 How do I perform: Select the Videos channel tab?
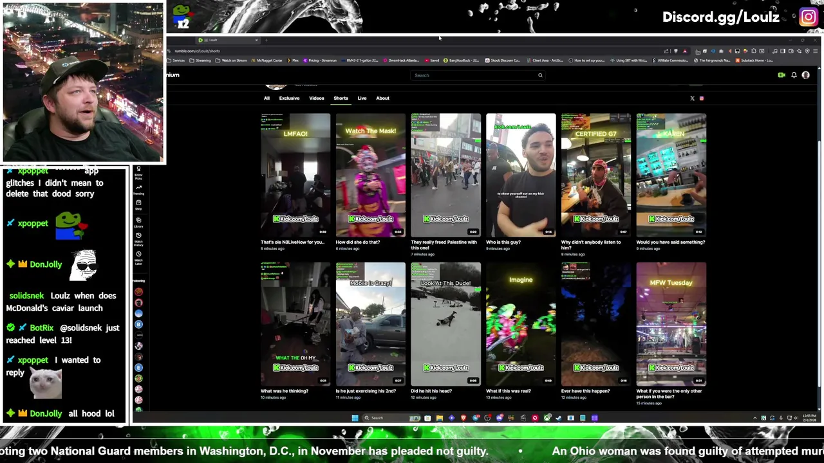(316, 98)
